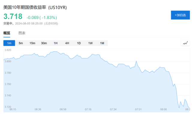Click the -0.069 (-1.83%) change text

click(42, 17)
